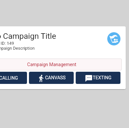Viewport: 129px width, 128px height.
Task: Click the Campaign Description text
Action: pyautogui.click(x=17, y=48)
